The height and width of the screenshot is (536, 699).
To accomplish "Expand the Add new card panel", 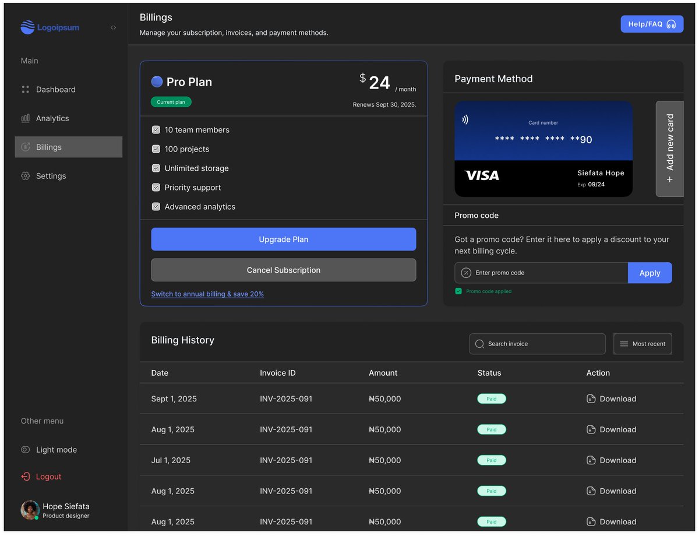I will (x=669, y=149).
